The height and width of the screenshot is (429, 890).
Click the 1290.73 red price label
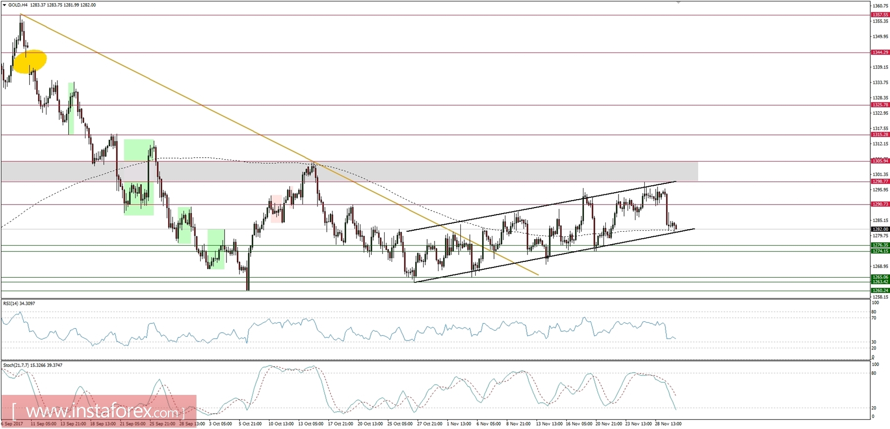[x=880, y=204]
